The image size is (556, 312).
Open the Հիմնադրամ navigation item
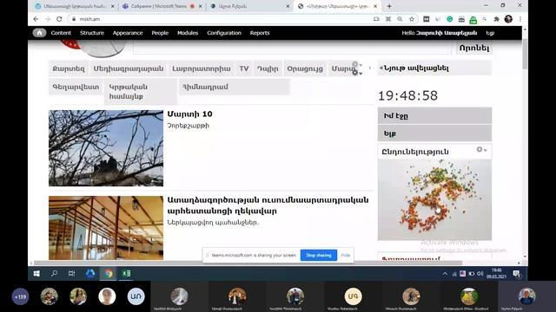point(234,87)
